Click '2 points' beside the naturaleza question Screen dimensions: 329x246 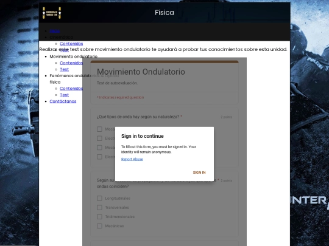click(227, 117)
